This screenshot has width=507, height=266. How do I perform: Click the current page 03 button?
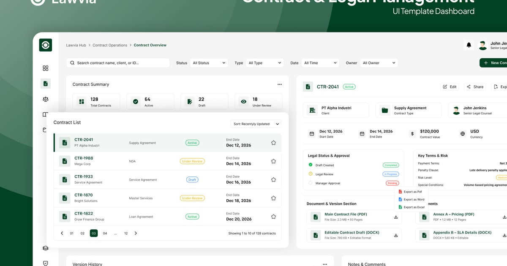coord(94,233)
